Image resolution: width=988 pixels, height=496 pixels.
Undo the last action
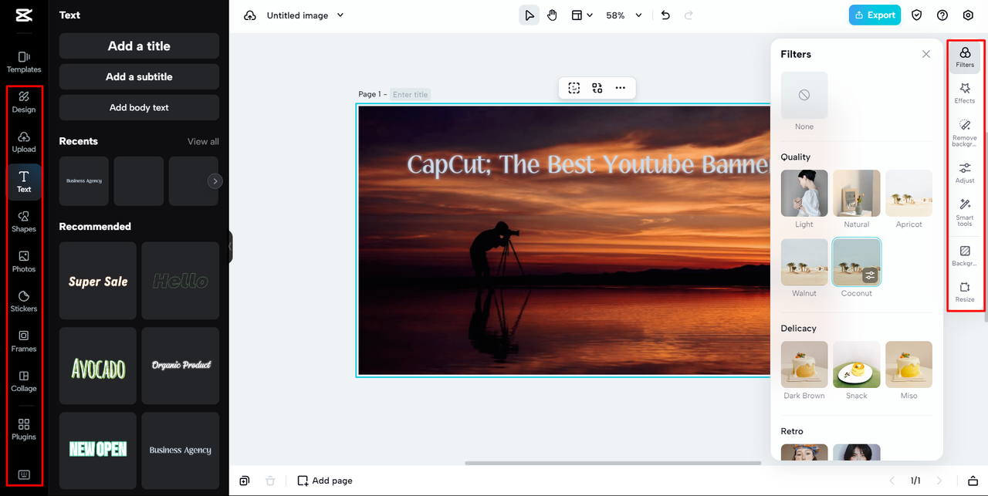click(666, 15)
